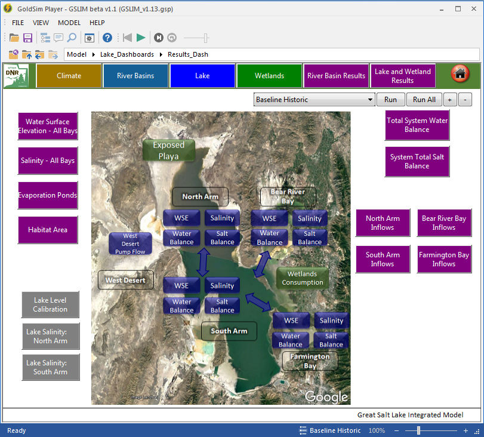Open the green Wetlands dashboard
The image size is (484, 437).
tap(269, 76)
